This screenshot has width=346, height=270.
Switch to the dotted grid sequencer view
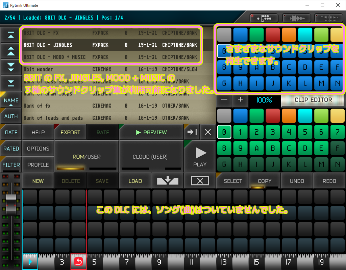(328, 18)
